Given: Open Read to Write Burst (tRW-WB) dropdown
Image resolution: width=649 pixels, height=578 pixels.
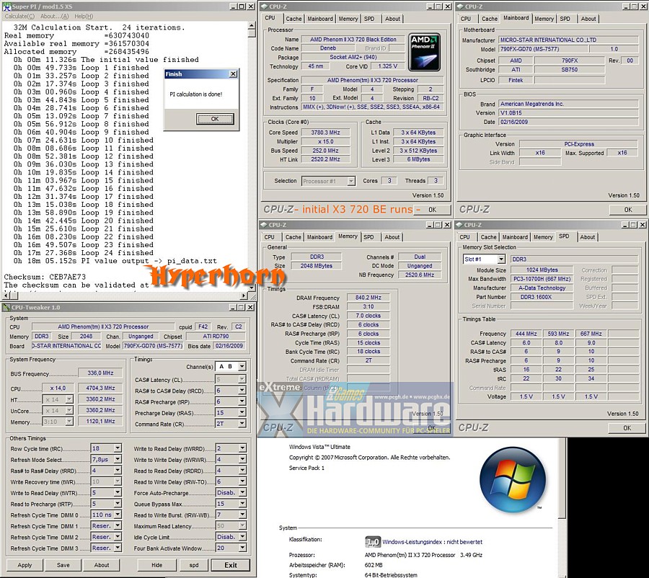Looking at the screenshot, I should [242, 515].
